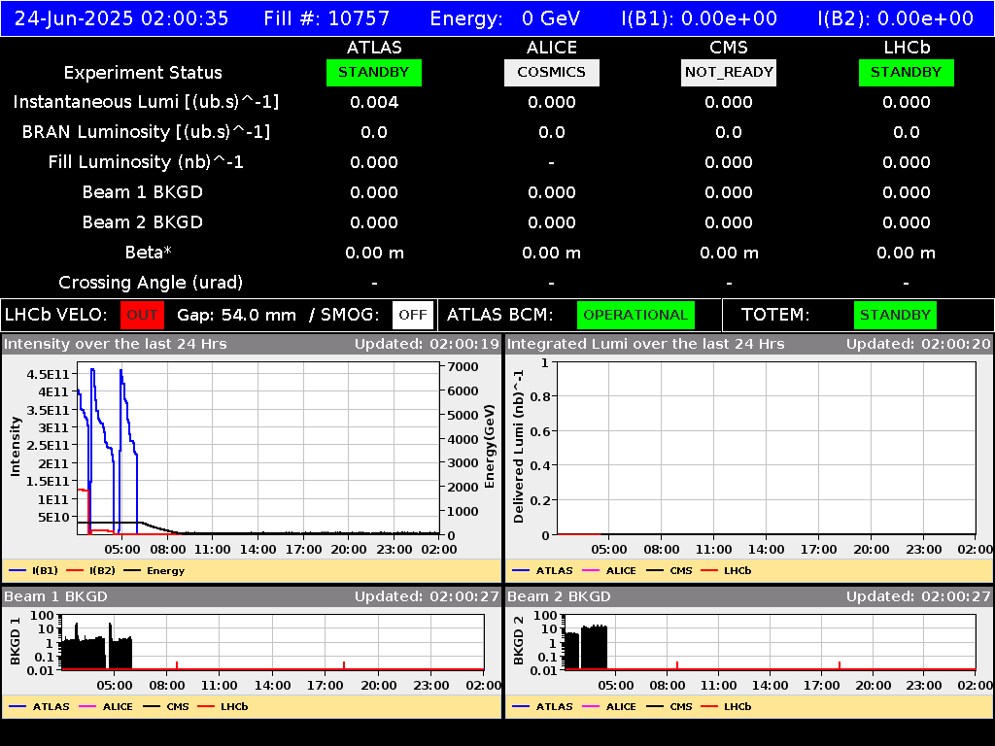The height and width of the screenshot is (746, 995).
Task: Click LHCb legend in Beam 1 BKGD chart
Action: [223, 707]
